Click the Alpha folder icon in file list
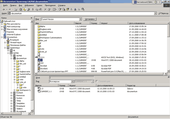This screenshot has width=170, height=119. pyautogui.click(x=39, y=26)
